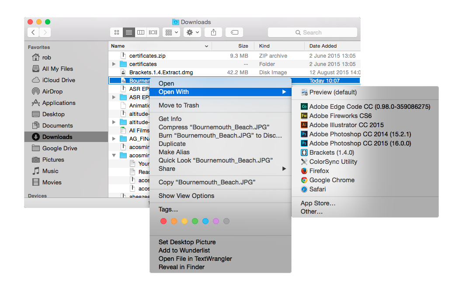Open with Adobe Illustrator CC 2015
Viewport: 452px width, 291px height.
click(365, 125)
